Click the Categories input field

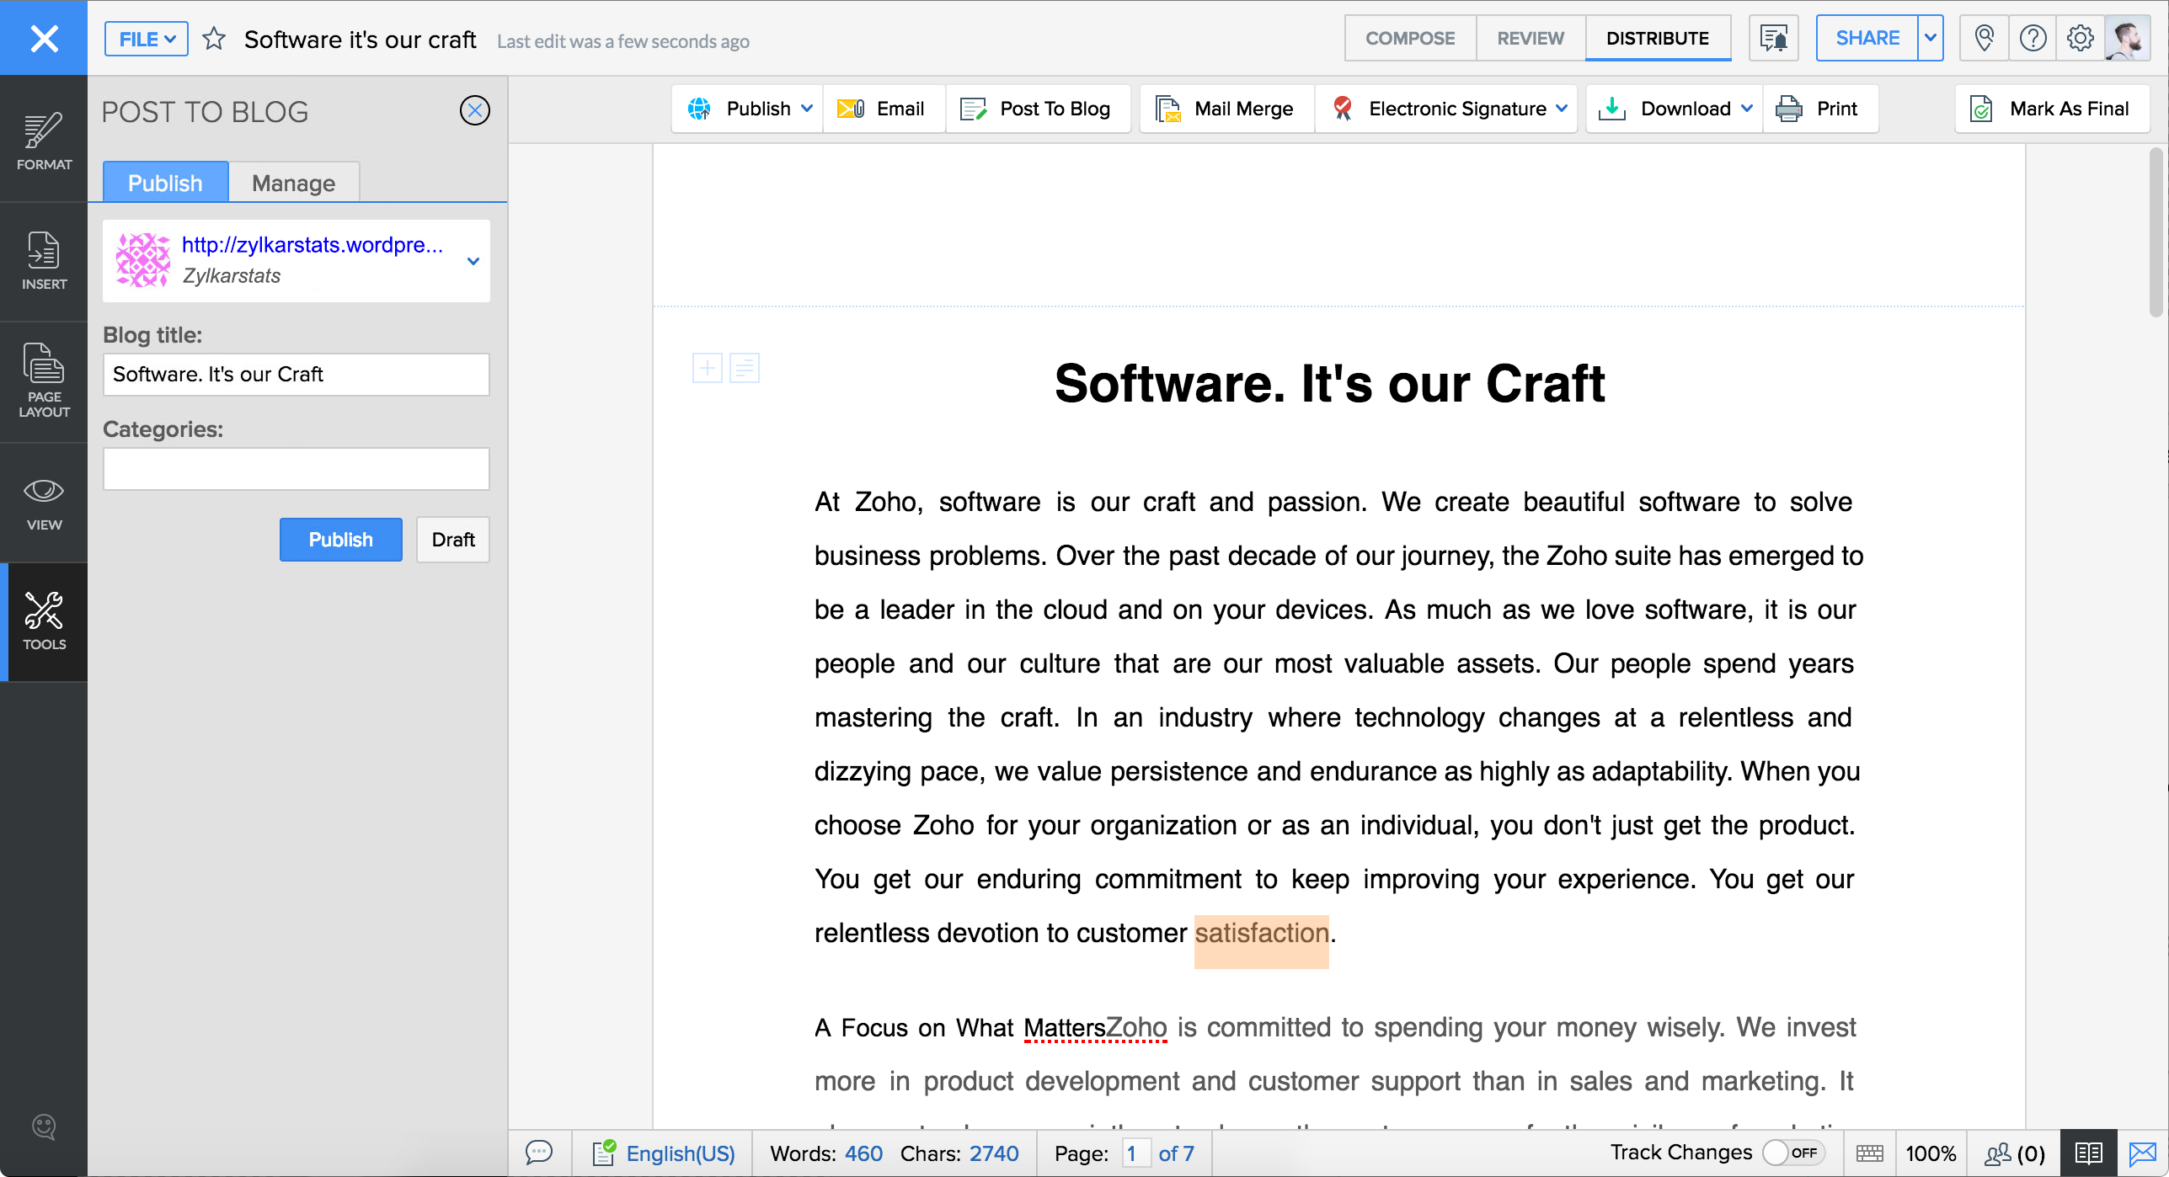(x=296, y=469)
